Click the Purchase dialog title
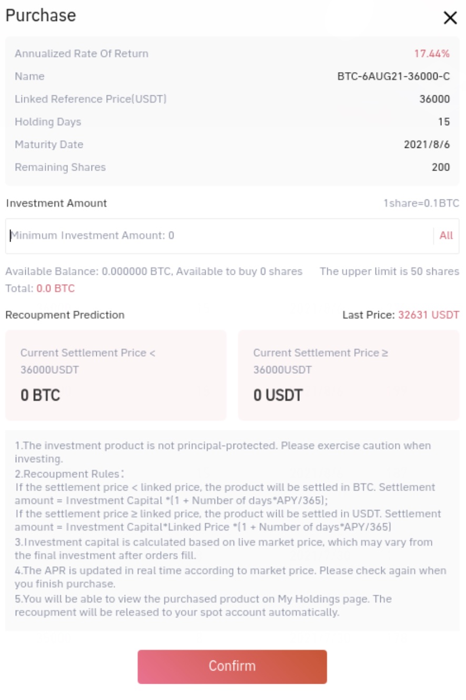 40,15
